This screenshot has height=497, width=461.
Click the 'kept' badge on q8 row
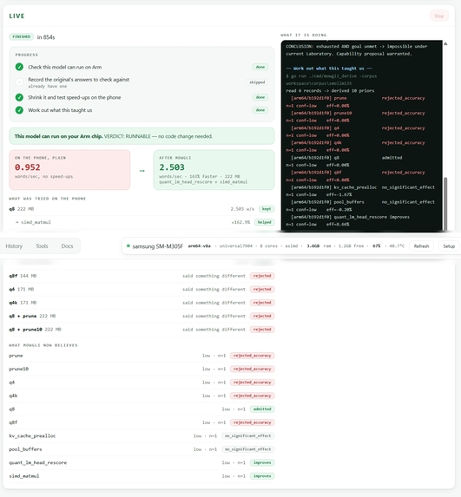267,209
